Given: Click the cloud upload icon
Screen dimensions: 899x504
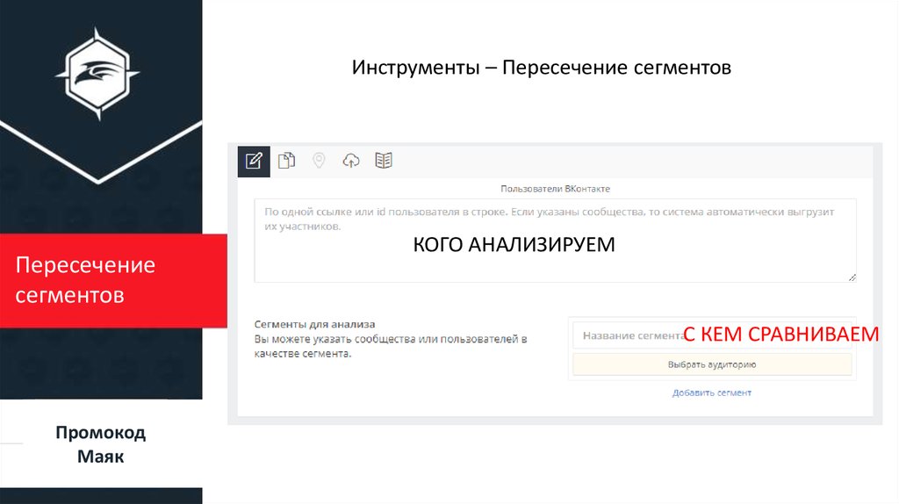Looking at the screenshot, I should (351, 161).
